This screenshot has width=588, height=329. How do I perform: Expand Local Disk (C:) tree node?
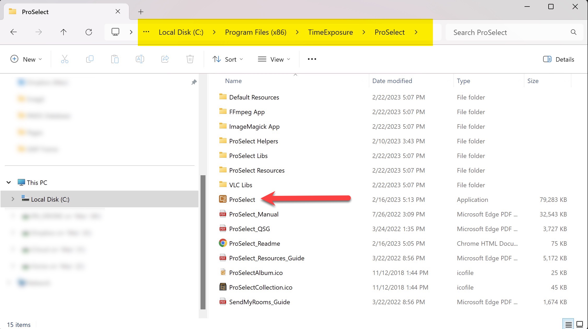pos(13,199)
